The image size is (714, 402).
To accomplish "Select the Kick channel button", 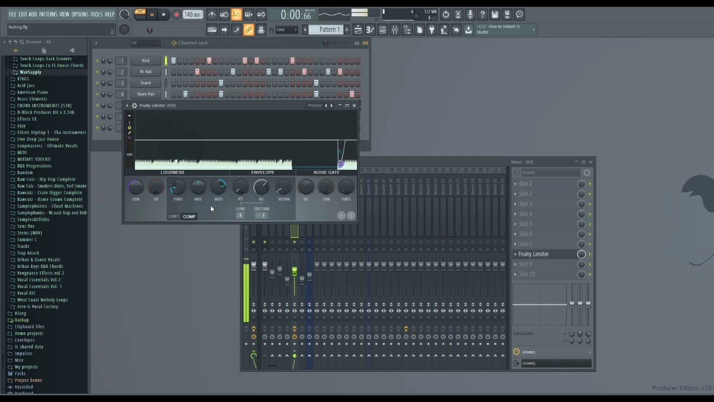I will [146, 60].
